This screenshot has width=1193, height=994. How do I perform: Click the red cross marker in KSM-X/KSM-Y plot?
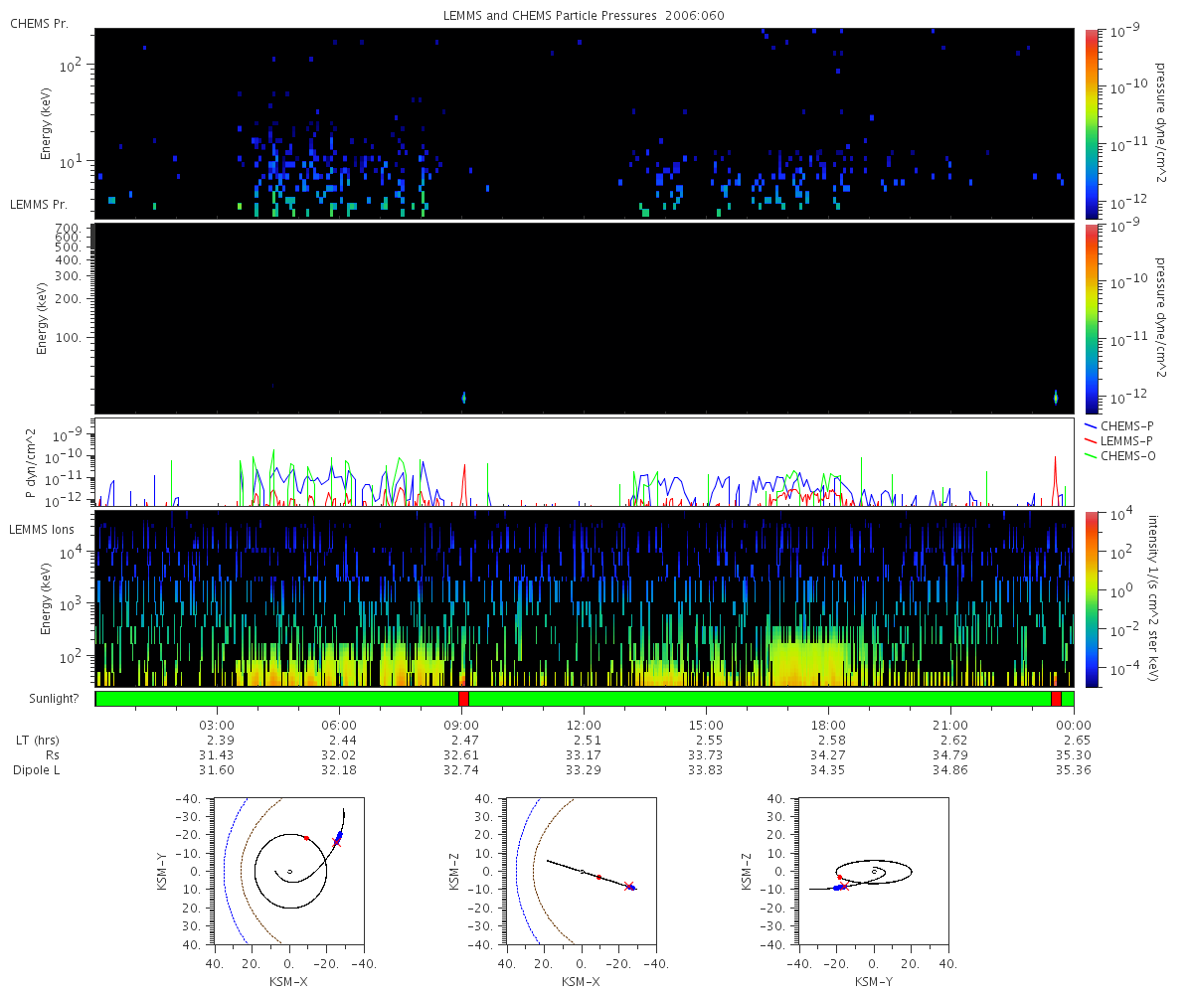pos(336,844)
